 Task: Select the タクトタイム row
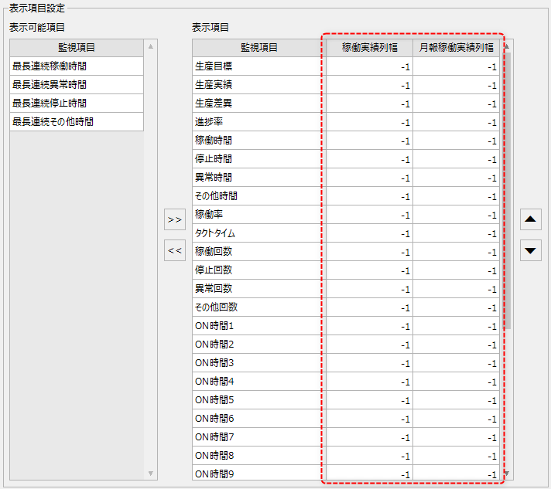(x=346, y=233)
